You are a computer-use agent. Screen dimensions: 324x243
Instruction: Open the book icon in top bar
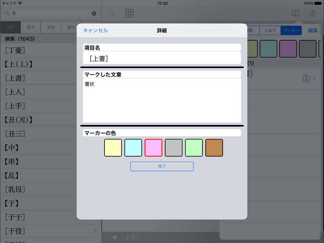[x=295, y=13]
